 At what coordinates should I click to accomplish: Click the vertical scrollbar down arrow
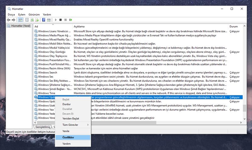coord(245,119)
